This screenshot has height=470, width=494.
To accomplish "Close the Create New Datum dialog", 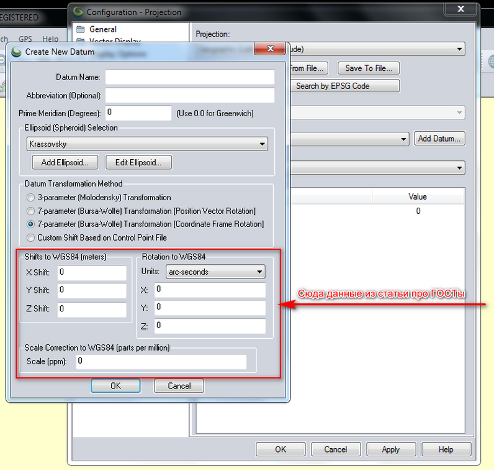I will click(x=270, y=48).
